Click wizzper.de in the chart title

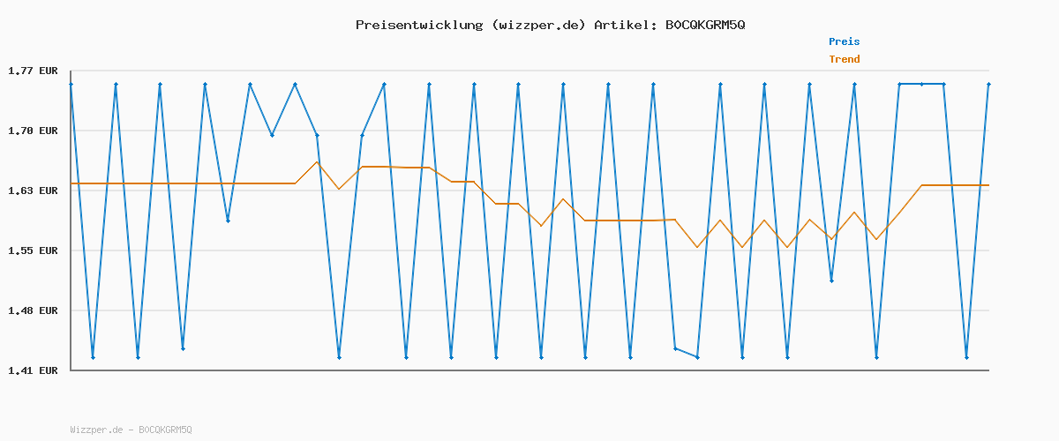pyautogui.click(x=537, y=25)
